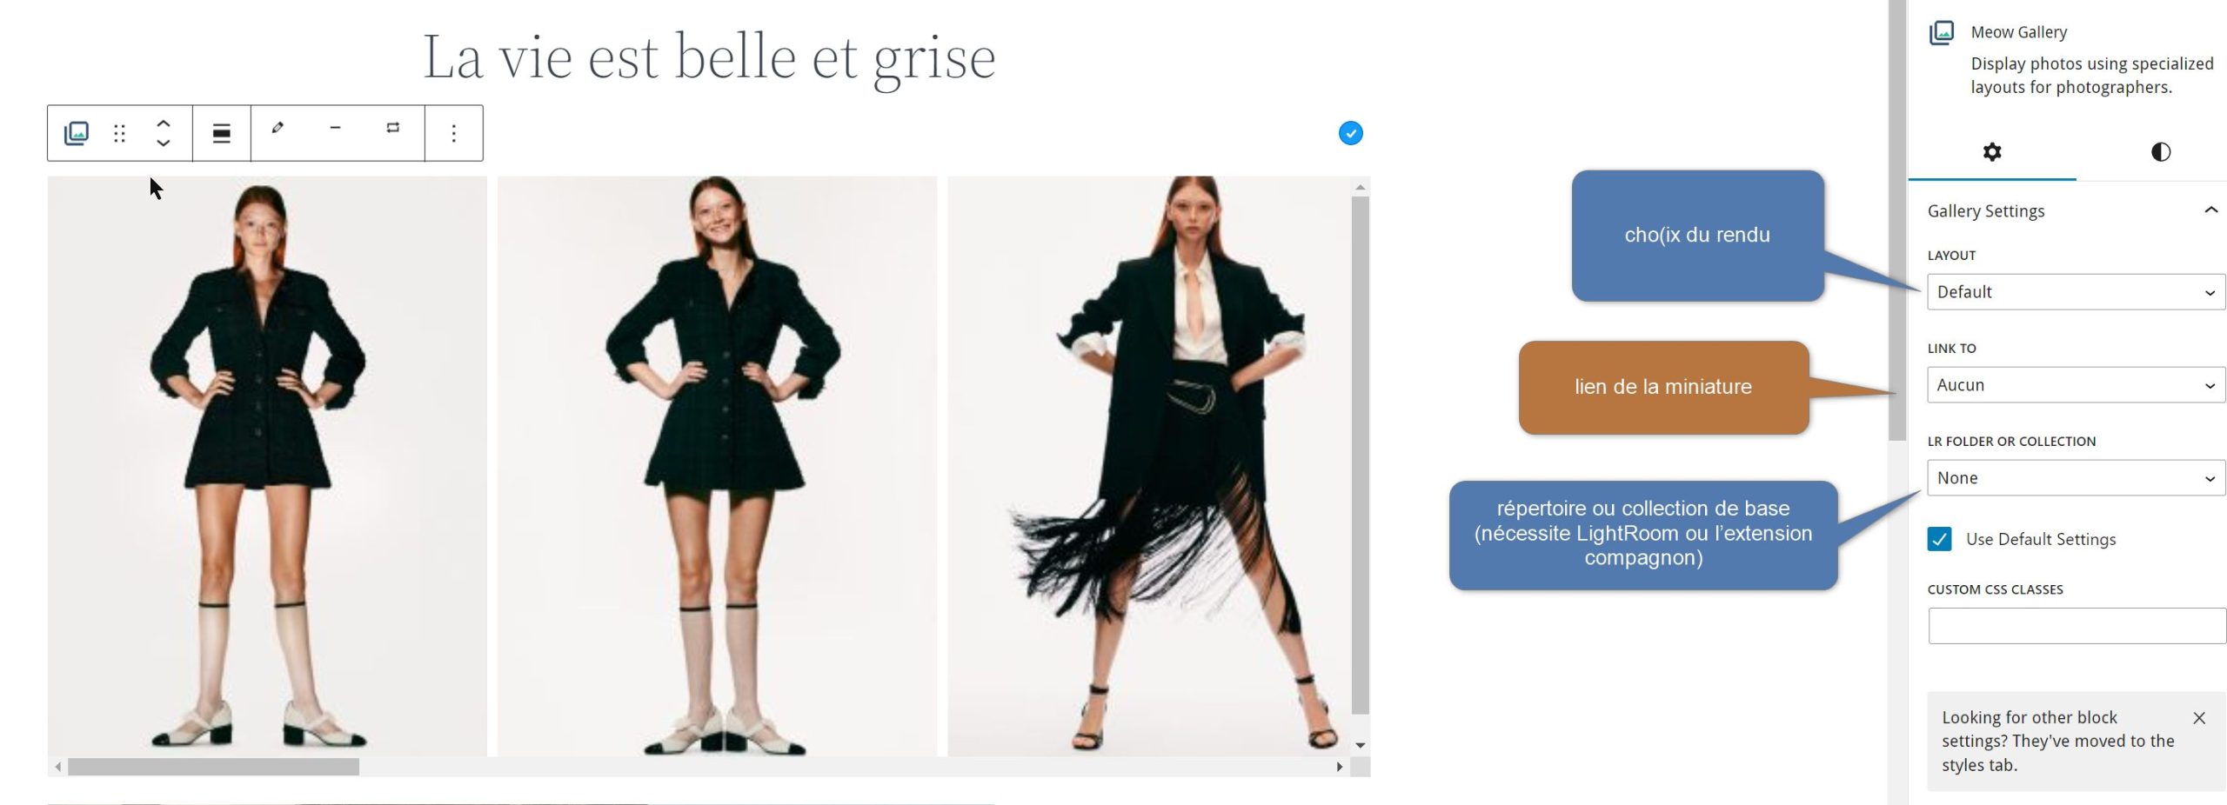
Task: Uncheck Use Default Settings checkbox
Action: click(1939, 539)
